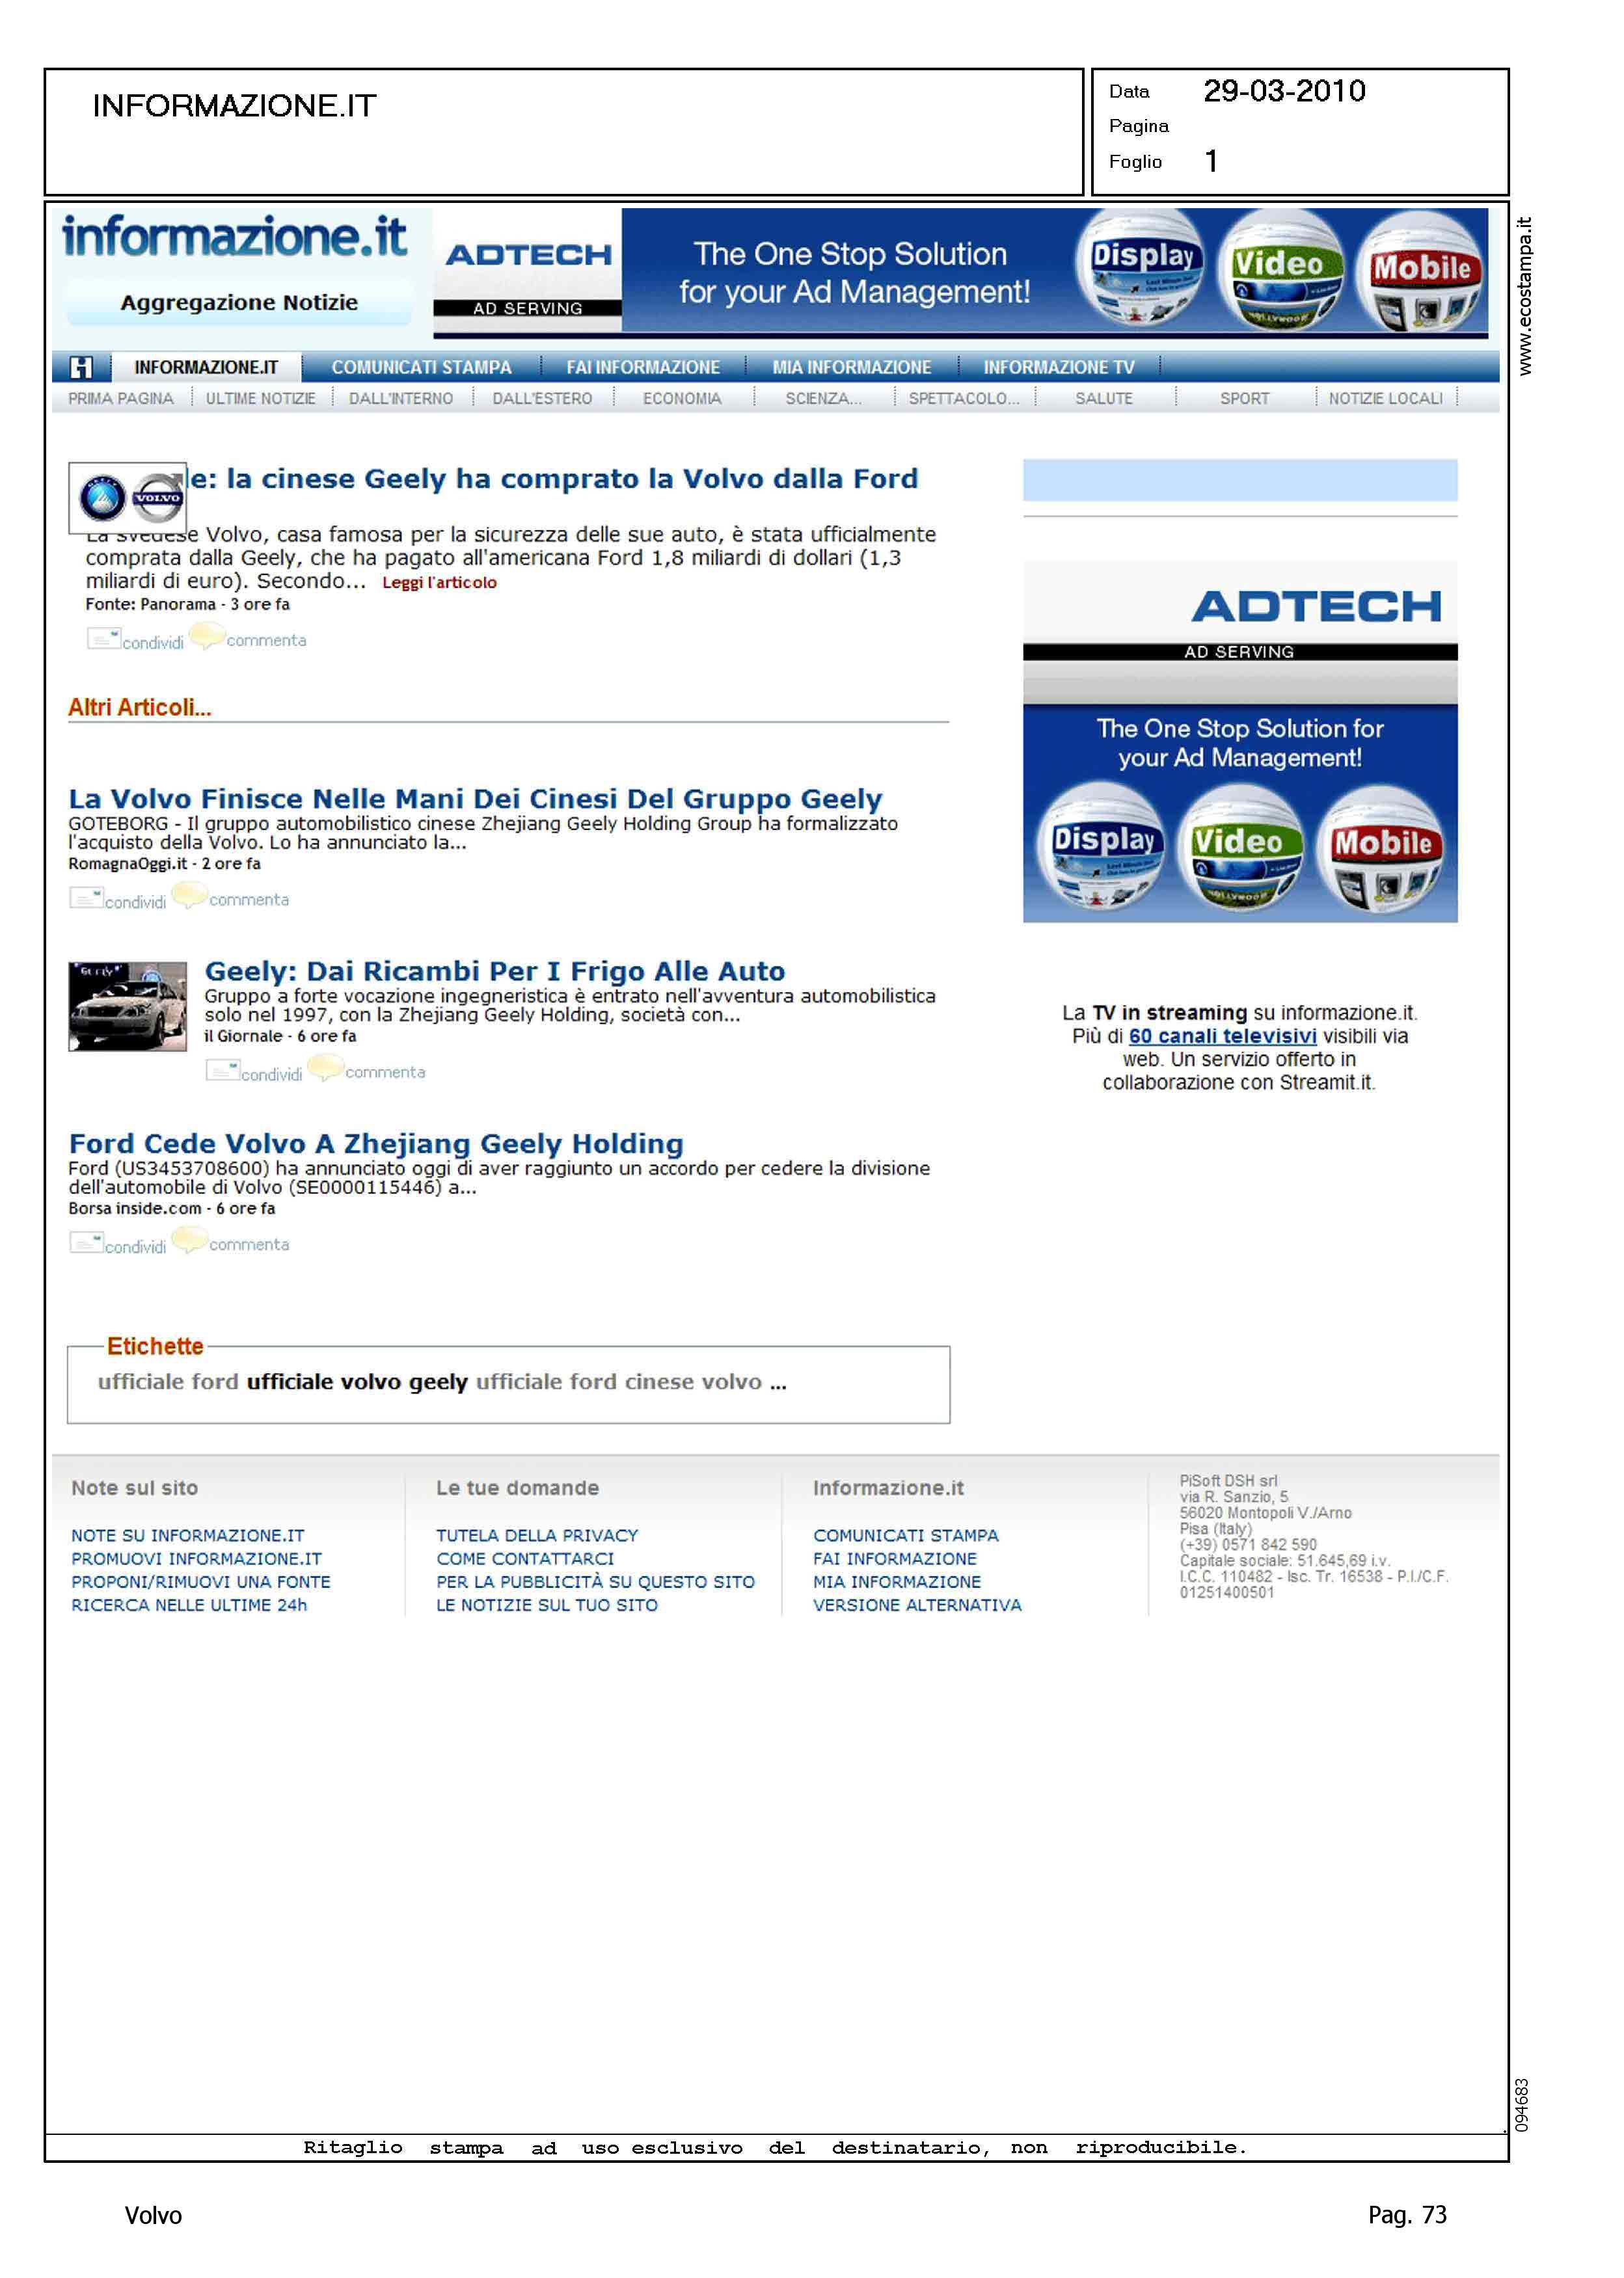This screenshot has width=1624, height=2278.
Task: Click the Mobile globe in top banner
Action: [x=1420, y=271]
